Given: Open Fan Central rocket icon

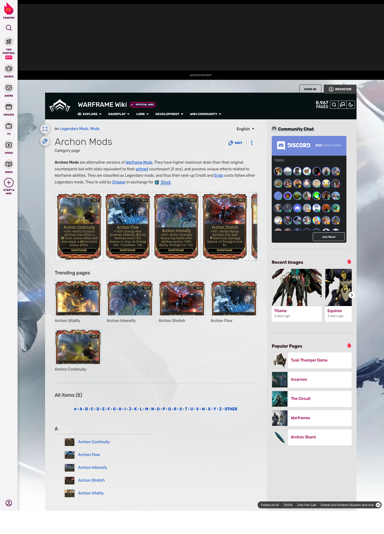Looking at the screenshot, I should pyautogui.click(x=9, y=42).
